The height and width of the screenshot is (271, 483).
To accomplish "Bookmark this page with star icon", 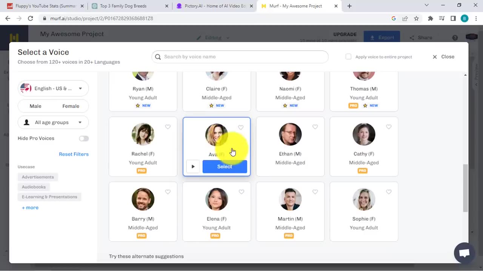I will 416,18.
